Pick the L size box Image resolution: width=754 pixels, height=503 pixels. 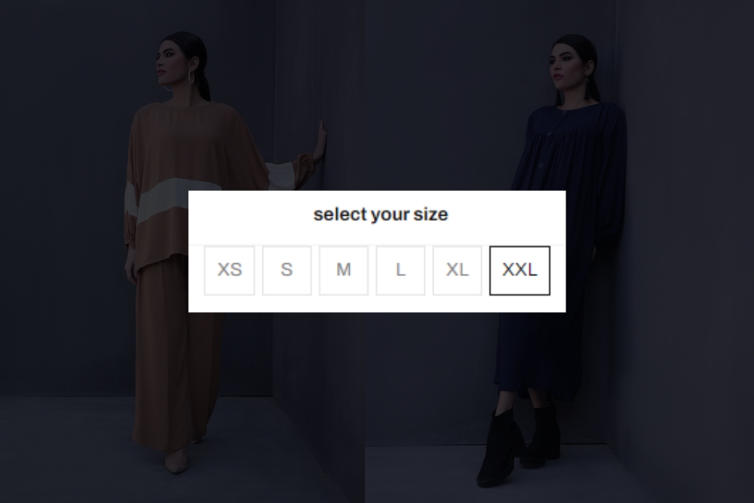pos(400,270)
